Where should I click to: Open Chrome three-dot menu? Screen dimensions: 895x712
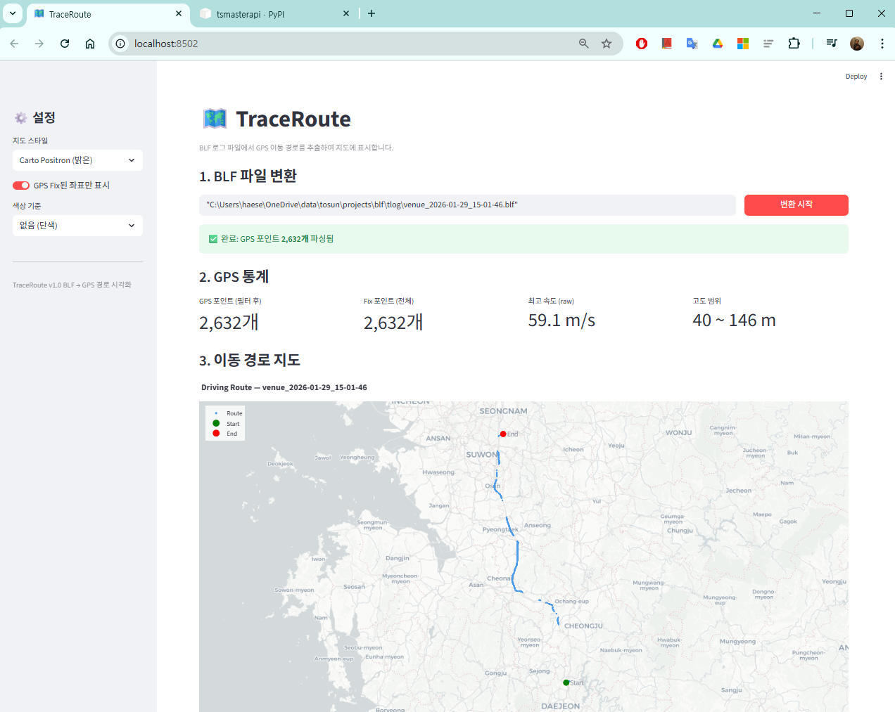882,44
